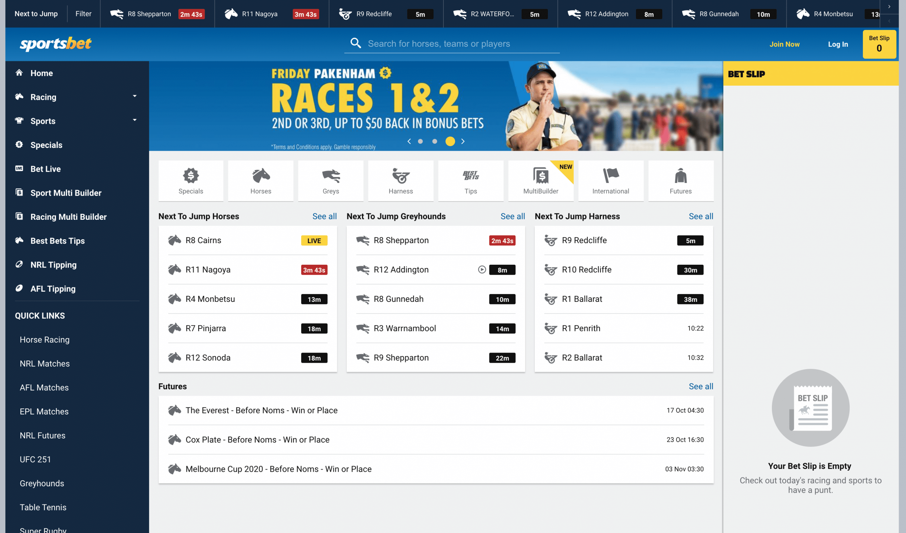
Task: Open R8 Gunnedah race in top bar
Action: pyautogui.click(x=729, y=14)
